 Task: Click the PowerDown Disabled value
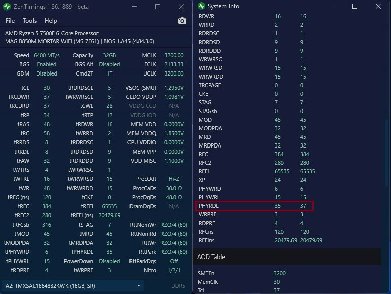109,261
